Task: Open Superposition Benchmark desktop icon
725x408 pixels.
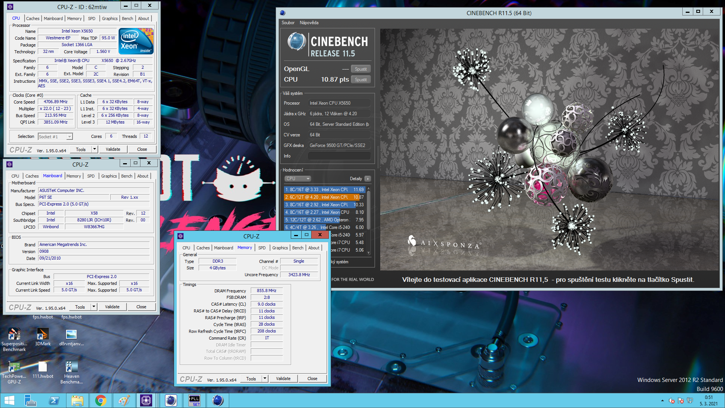Action: (14, 340)
